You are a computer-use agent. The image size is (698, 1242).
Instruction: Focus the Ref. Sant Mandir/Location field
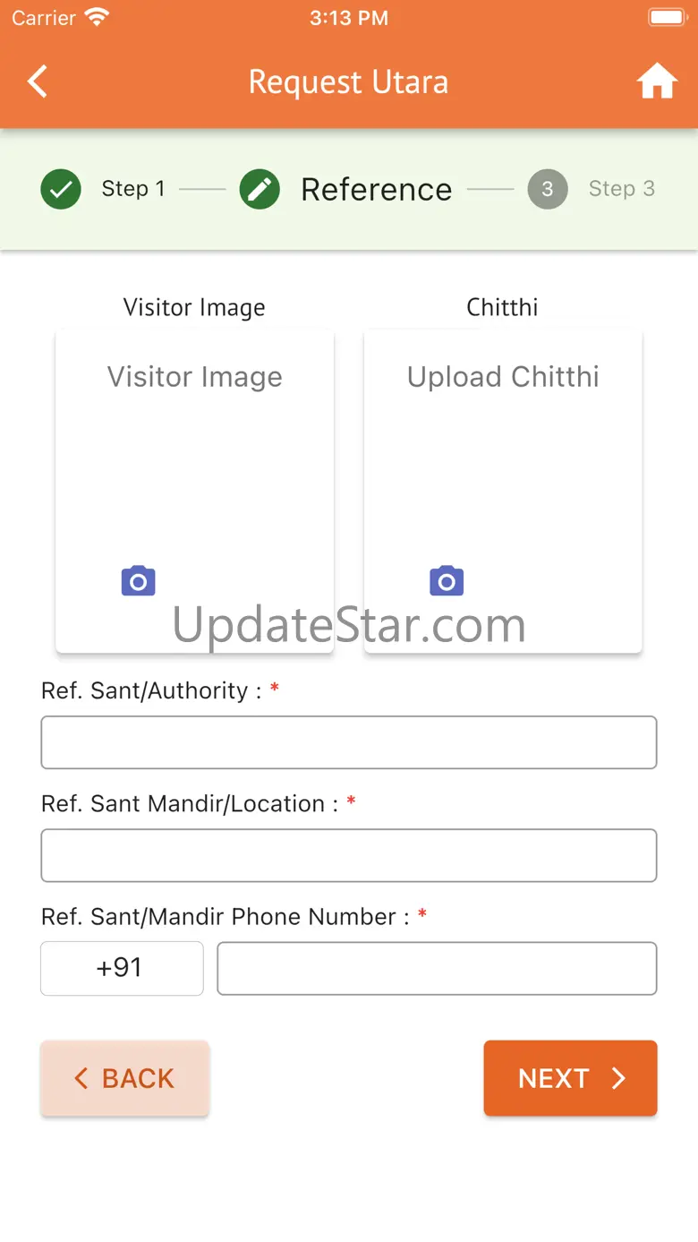(x=349, y=855)
